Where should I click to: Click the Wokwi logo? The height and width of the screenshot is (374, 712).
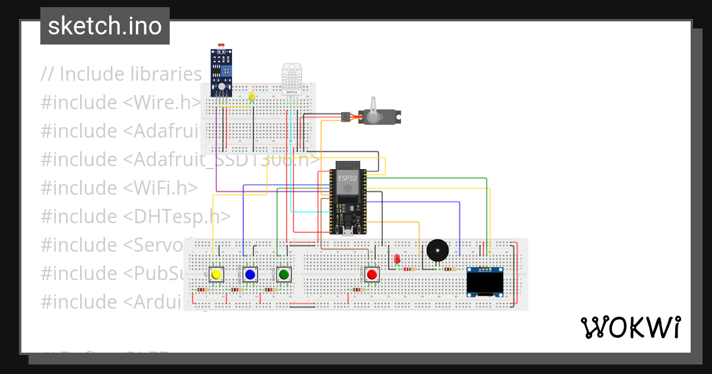[x=632, y=327]
